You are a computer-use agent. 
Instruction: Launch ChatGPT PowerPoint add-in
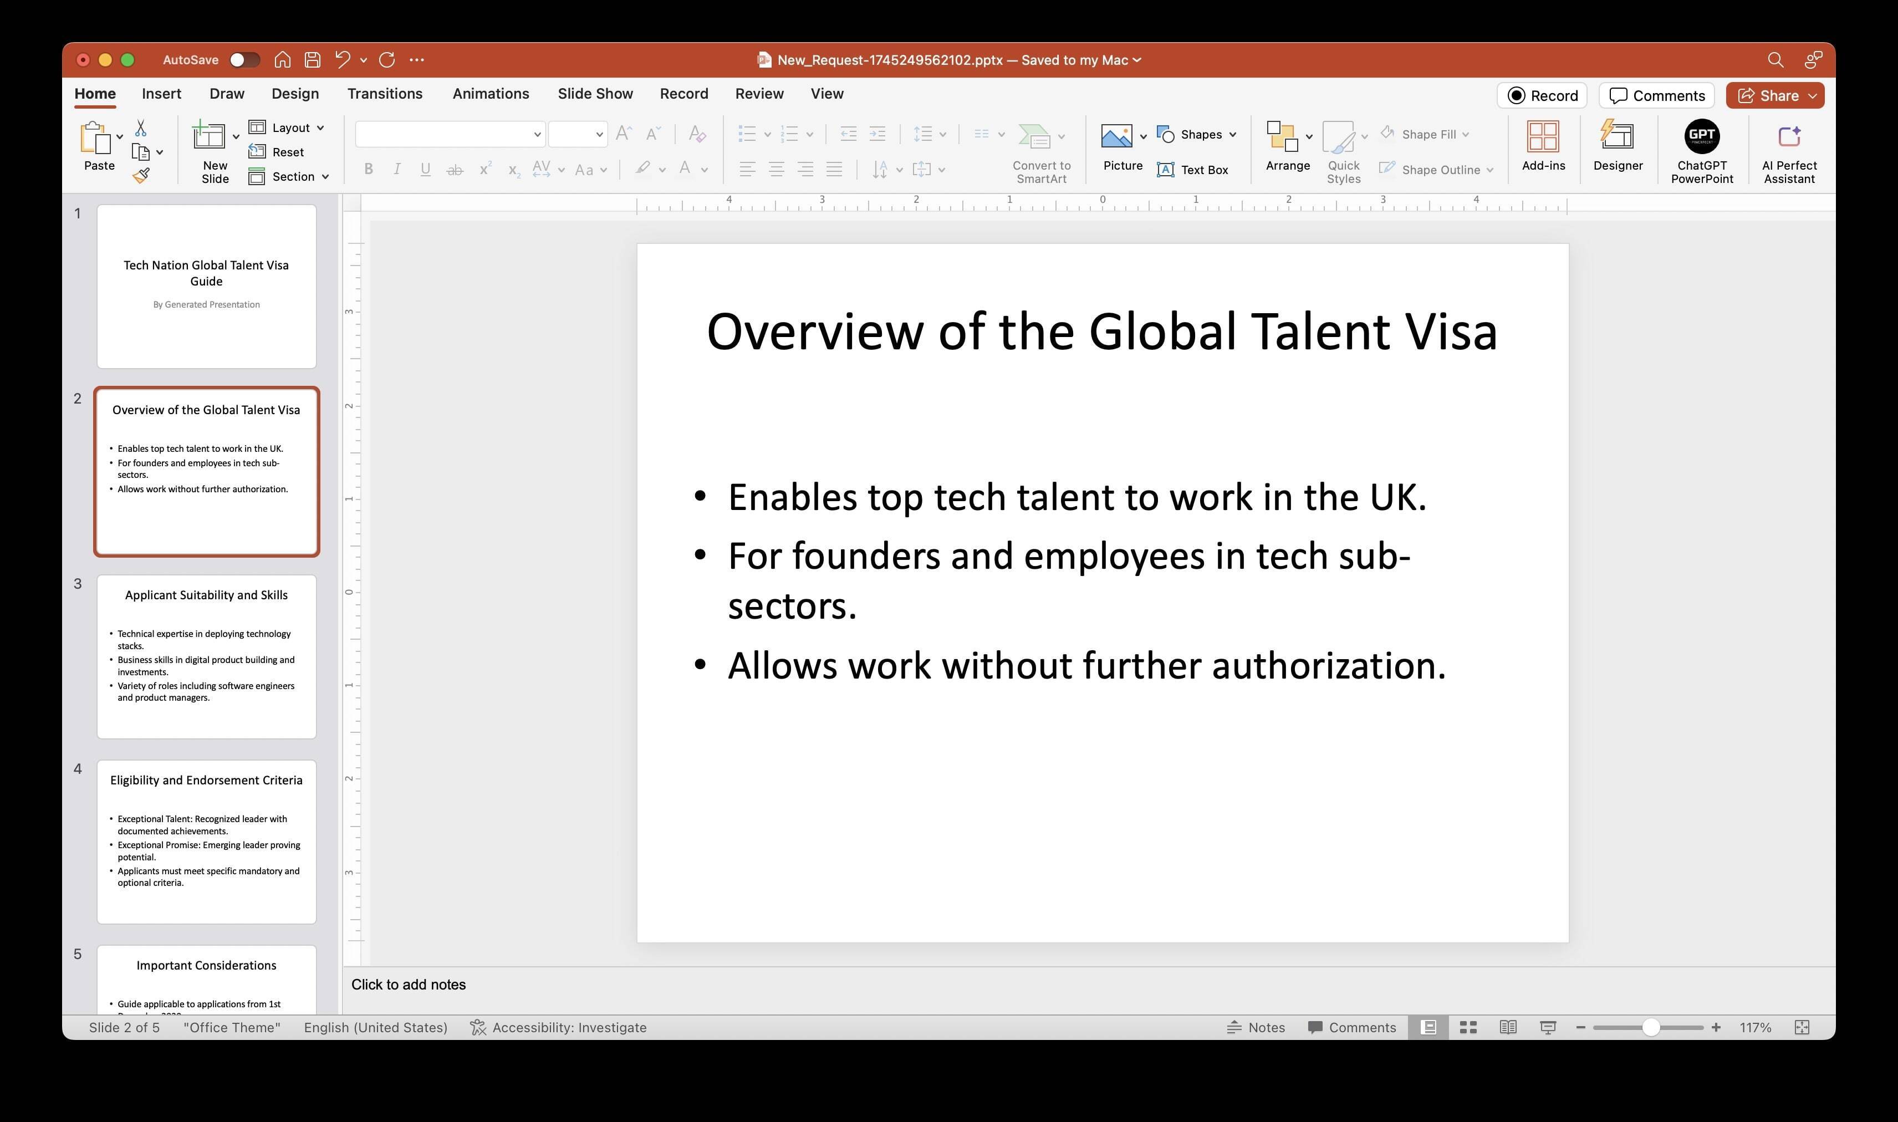click(1701, 152)
